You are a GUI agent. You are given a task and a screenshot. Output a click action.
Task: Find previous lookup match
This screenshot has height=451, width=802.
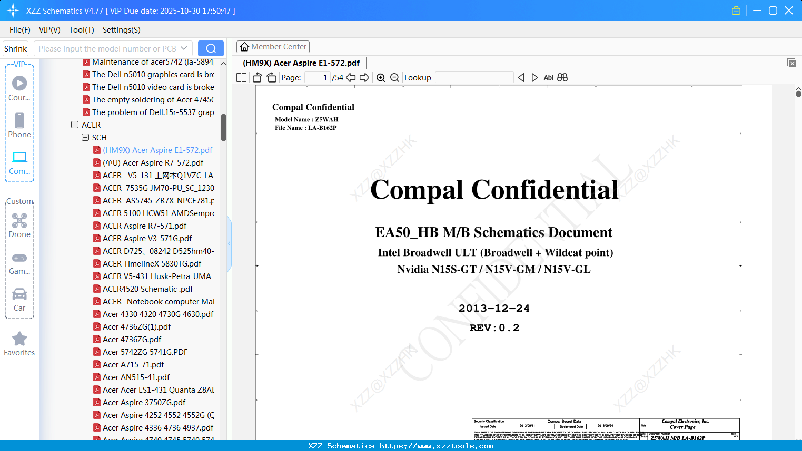click(x=521, y=77)
